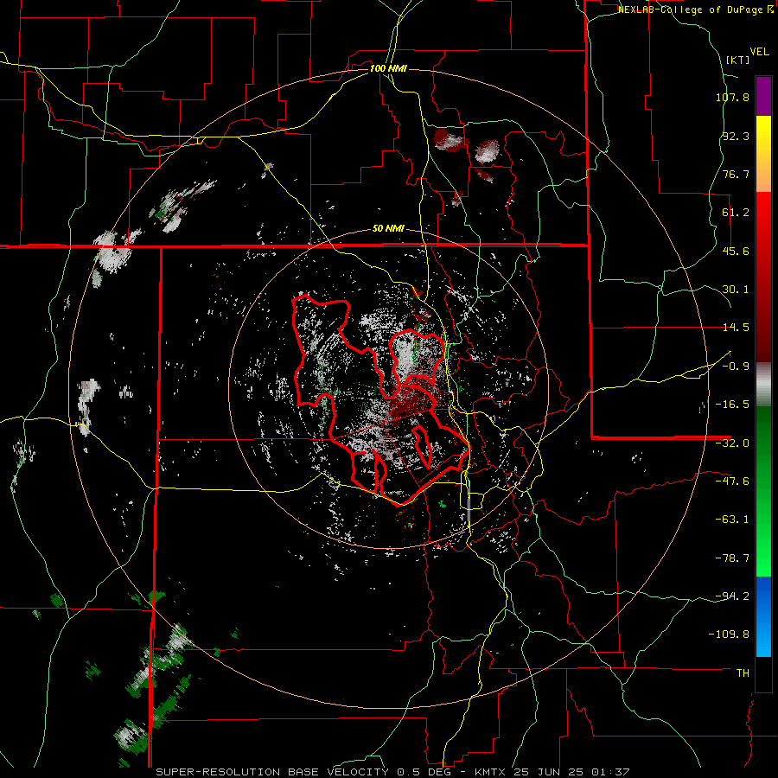Select the -32.0 velocity scale label
This screenshot has width=778, height=778.
tap(732, 443)
